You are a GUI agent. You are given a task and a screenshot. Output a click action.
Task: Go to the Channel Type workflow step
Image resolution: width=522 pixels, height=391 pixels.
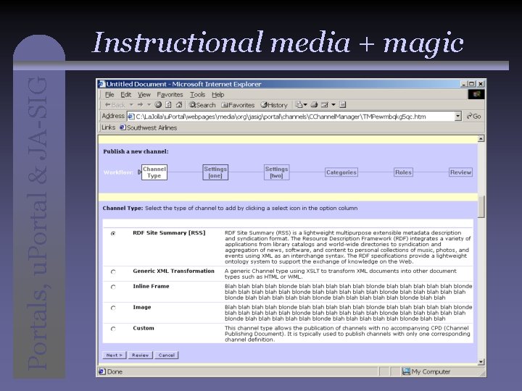(x=154, y=172)
